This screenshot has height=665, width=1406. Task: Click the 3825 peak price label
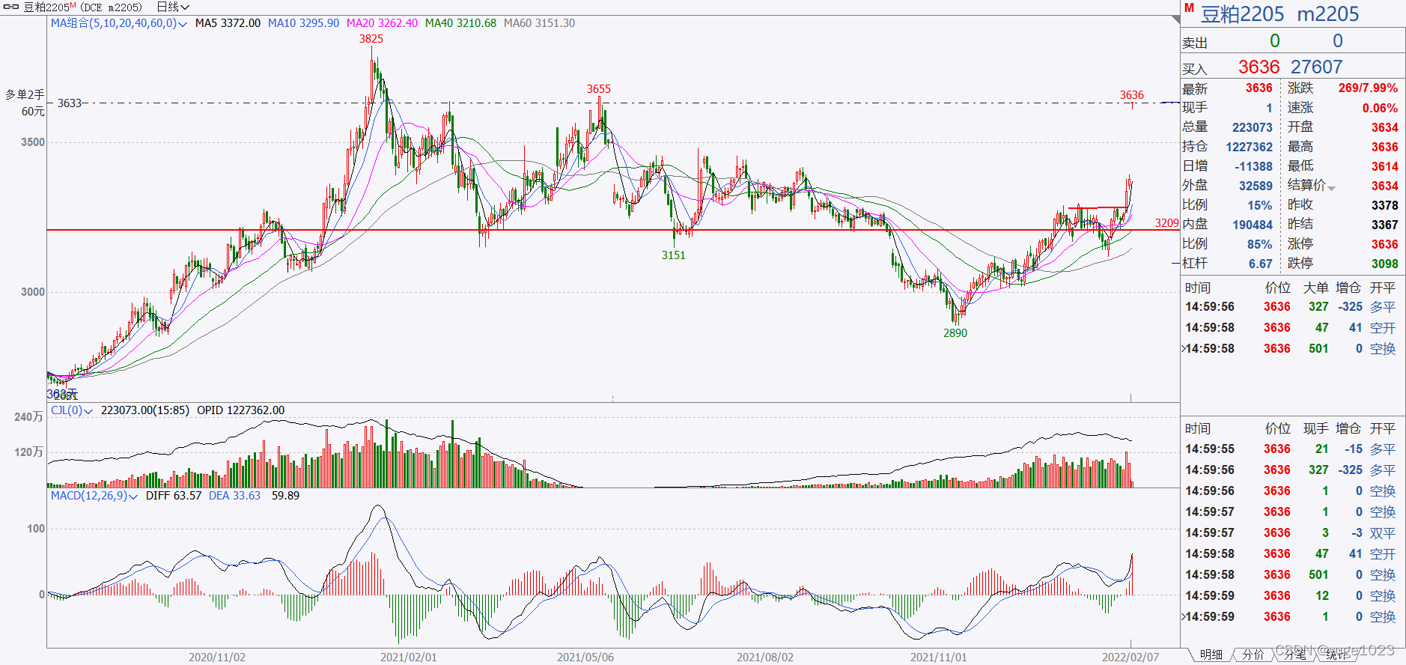pyautogui.click(x=371, y=39)
